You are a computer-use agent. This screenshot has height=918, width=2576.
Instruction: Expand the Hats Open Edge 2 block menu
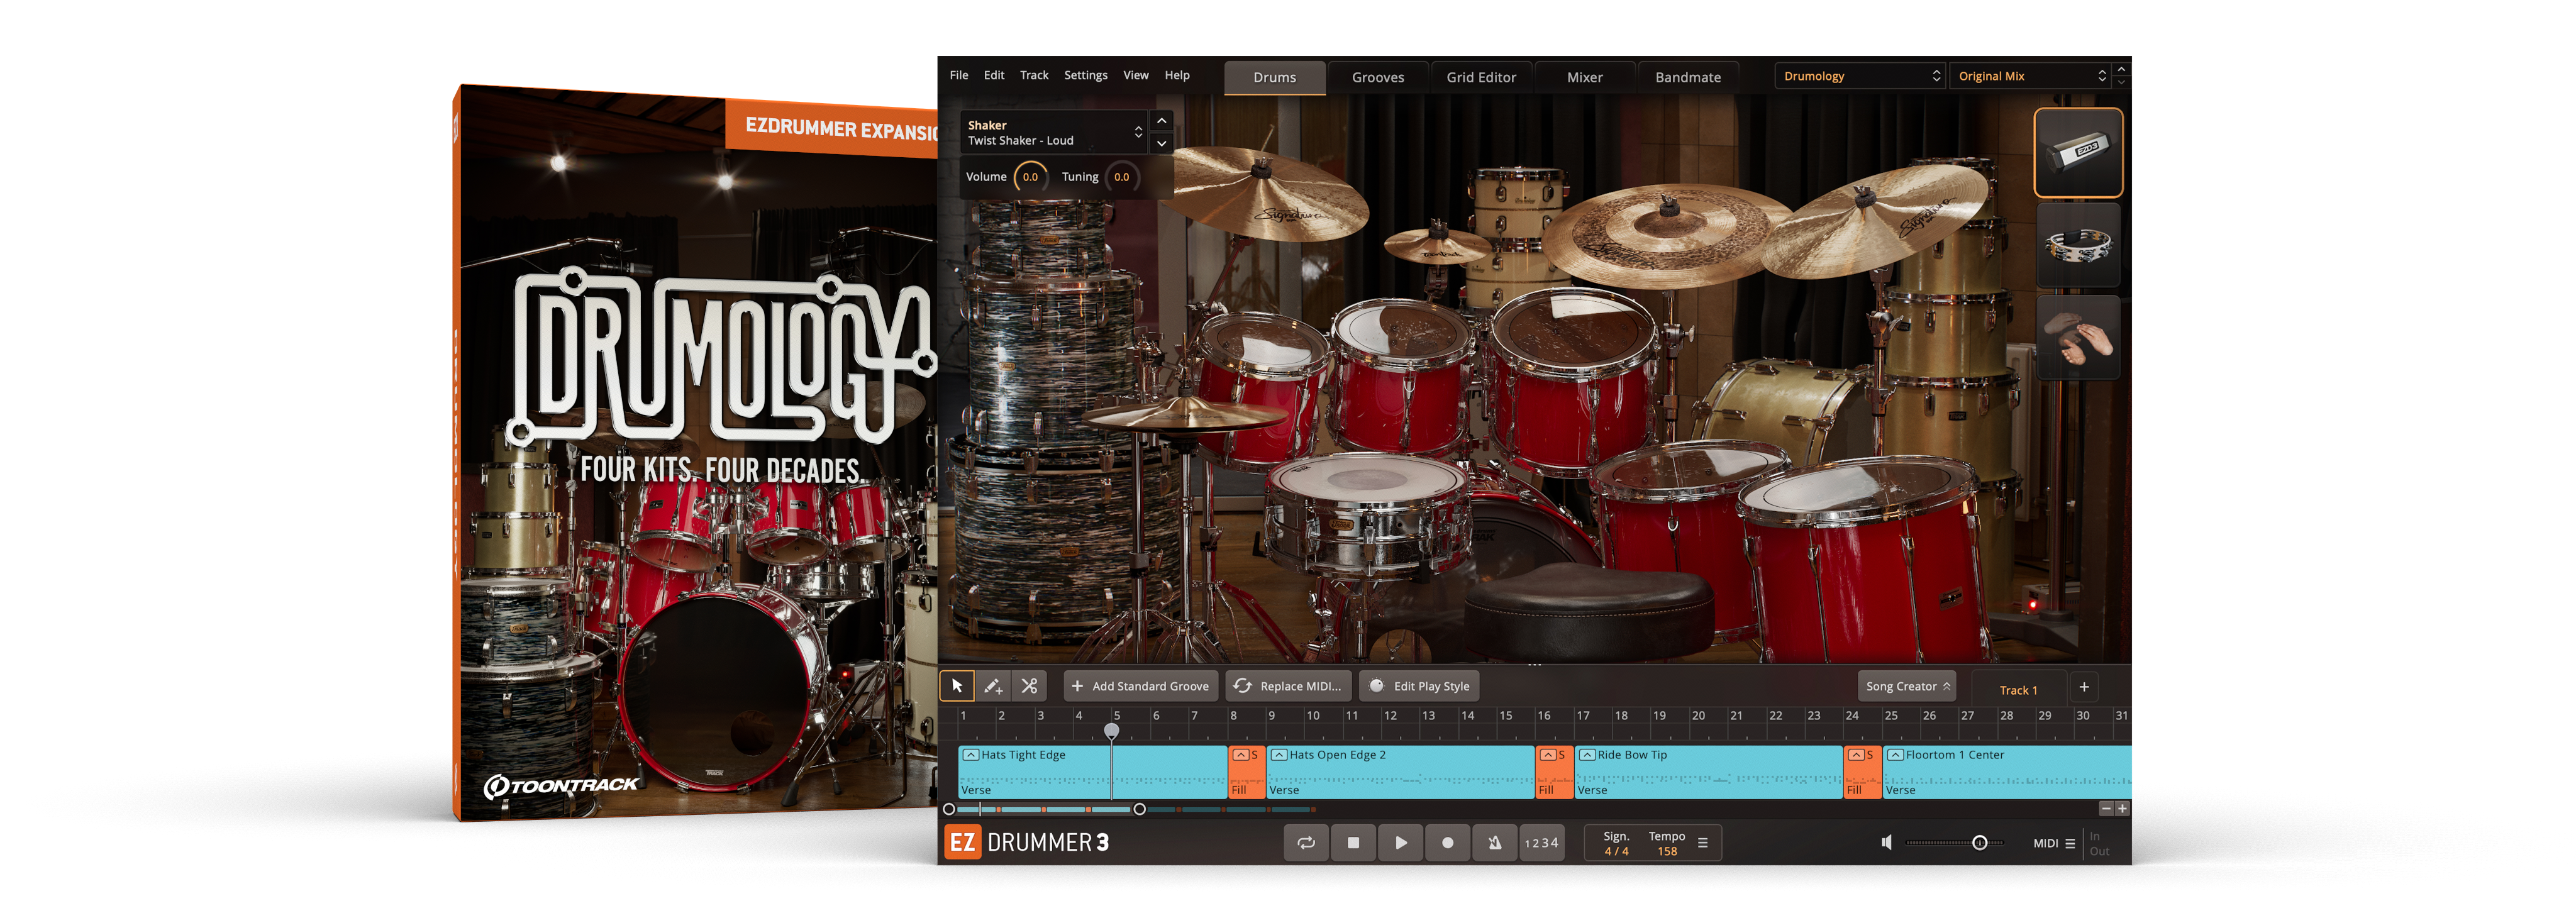tap(1278, 755)
